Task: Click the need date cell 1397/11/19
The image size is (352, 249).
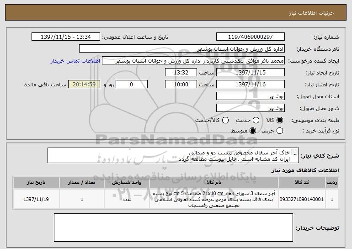Action: [36, 199]
